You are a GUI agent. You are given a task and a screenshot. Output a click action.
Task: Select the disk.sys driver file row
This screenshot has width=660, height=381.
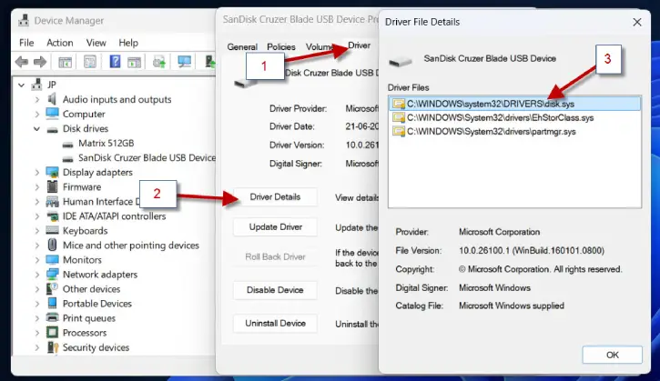[514, 104]
